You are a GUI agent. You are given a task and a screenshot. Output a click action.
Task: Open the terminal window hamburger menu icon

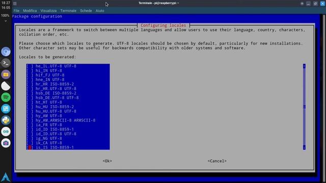pyautogui.click(x=15, y=4)
